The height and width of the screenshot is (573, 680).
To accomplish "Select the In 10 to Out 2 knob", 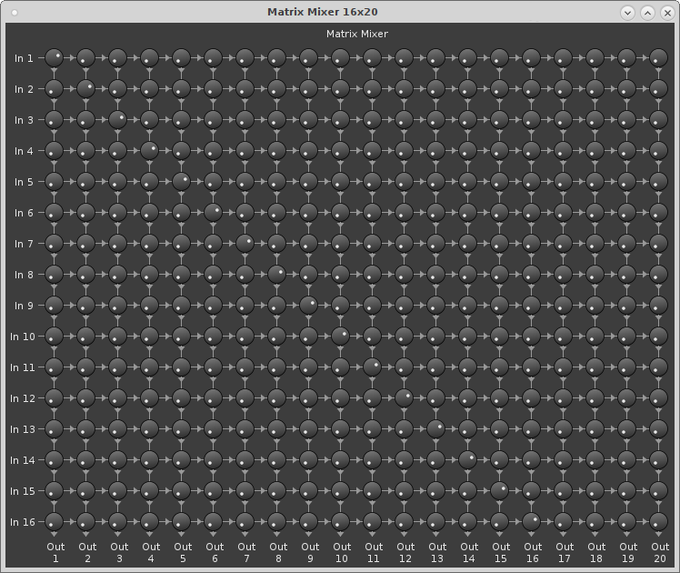I will [85, 337].
